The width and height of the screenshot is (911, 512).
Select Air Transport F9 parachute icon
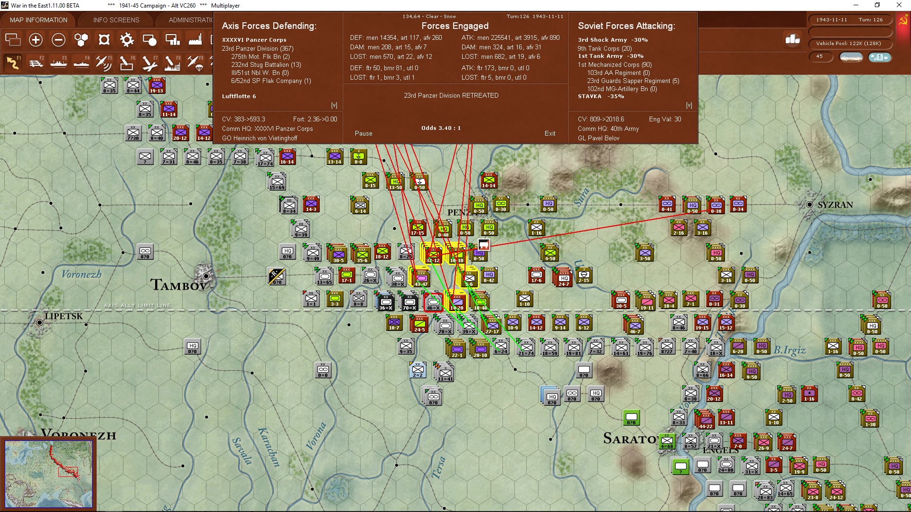coord(195,63)
